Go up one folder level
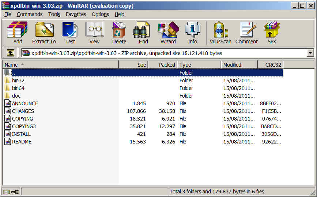317x197 pixels. pos(11,53)
